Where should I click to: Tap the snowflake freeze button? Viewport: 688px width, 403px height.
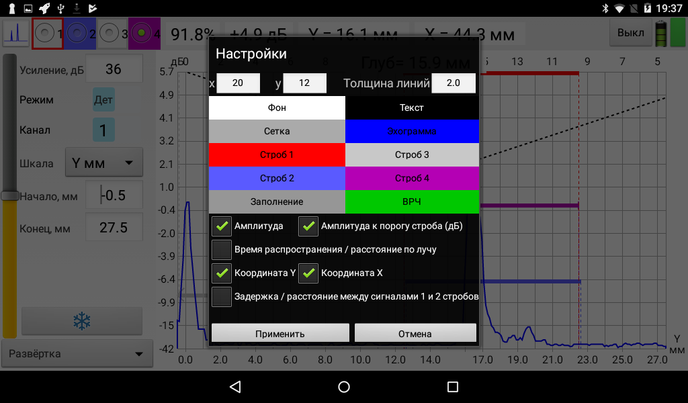[x=82, y=321]
